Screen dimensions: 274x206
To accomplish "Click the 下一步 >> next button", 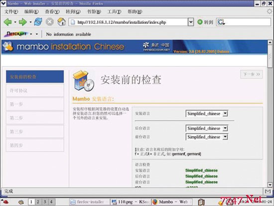I will point(252,74).
